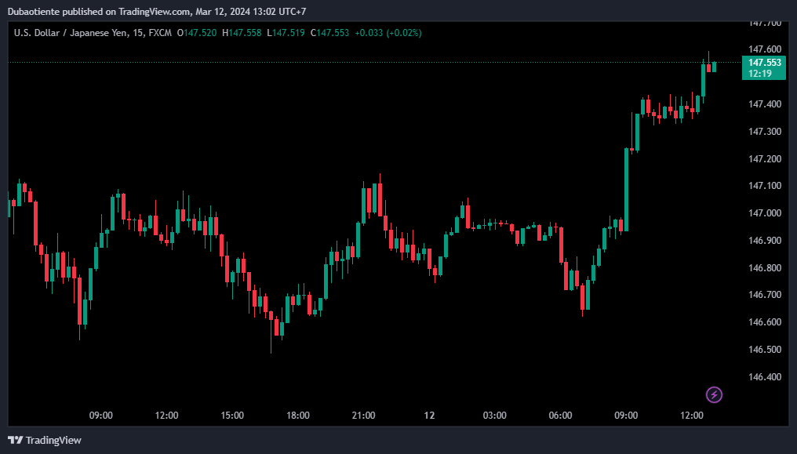Click the first 09:00 time axis label
The image size is (797, 454).
click(100, 416)
